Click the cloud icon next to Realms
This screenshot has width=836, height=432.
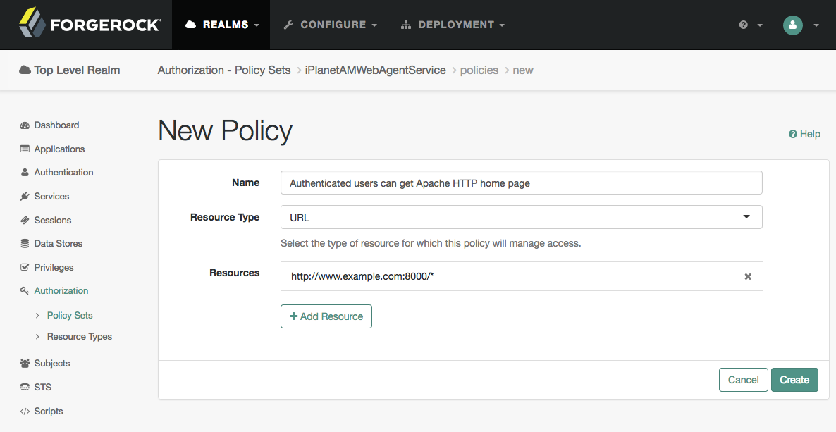point(190,25)
